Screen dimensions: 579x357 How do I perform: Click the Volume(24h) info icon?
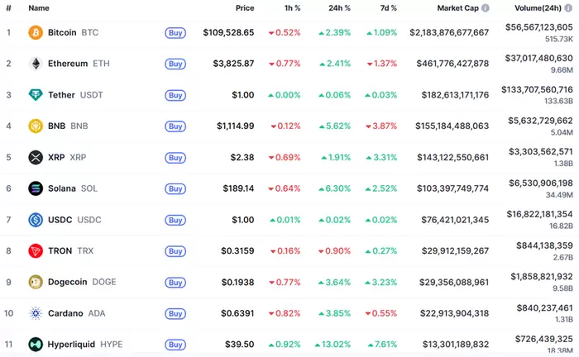[x=567, y=7]
